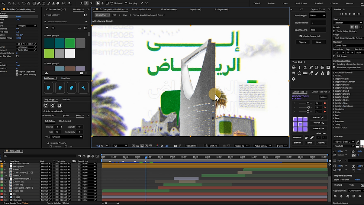
Task: Select the Blur Map layer row
Action: pyautogui.click(x=17, y=200)
